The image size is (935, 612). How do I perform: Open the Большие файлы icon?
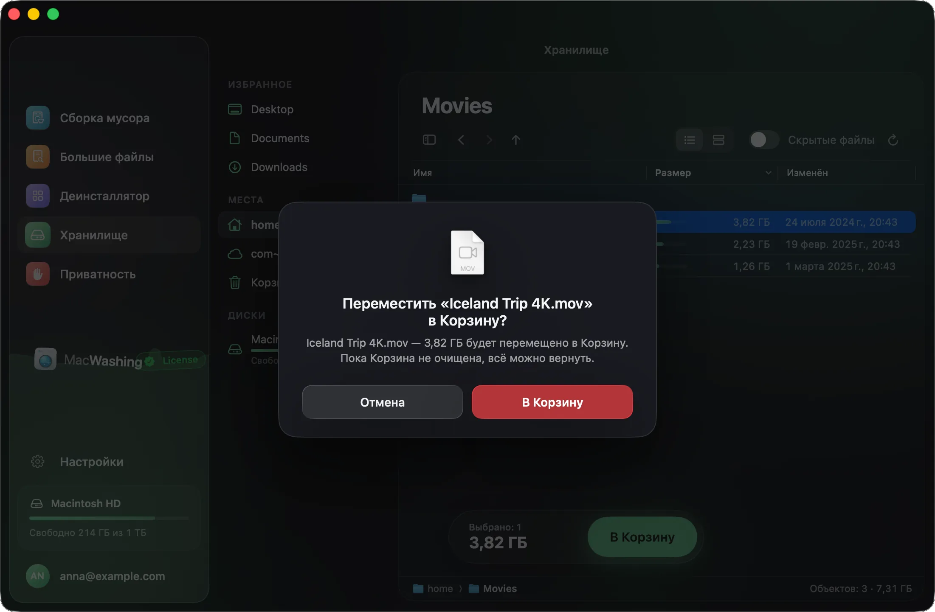[38, 157]
